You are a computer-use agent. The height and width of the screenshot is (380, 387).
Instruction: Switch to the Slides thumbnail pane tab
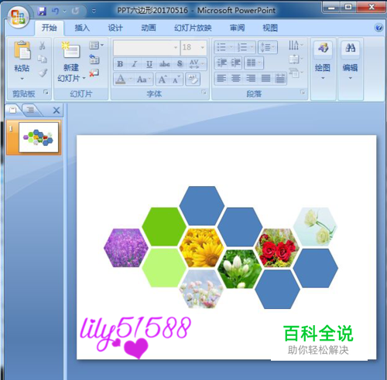click(12, 110)
